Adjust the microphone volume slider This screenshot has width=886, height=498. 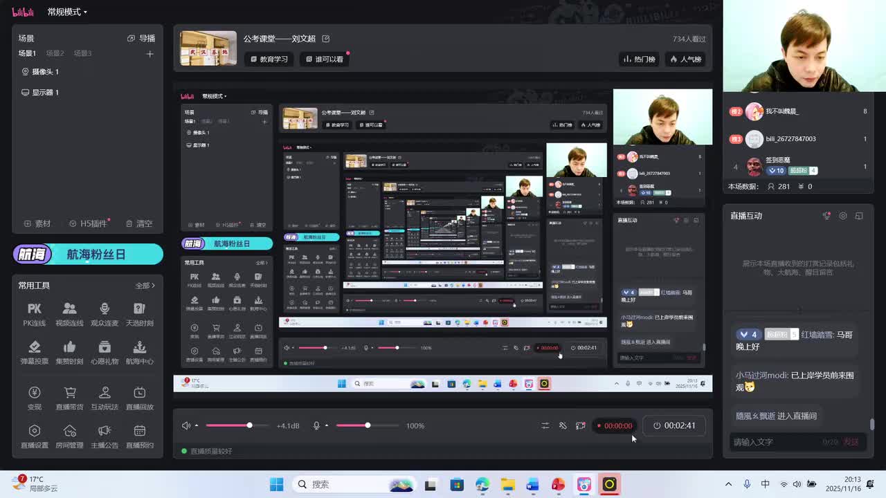pos(368,425)
